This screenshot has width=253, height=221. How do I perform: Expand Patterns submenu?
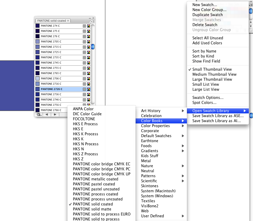coord(161,176)
